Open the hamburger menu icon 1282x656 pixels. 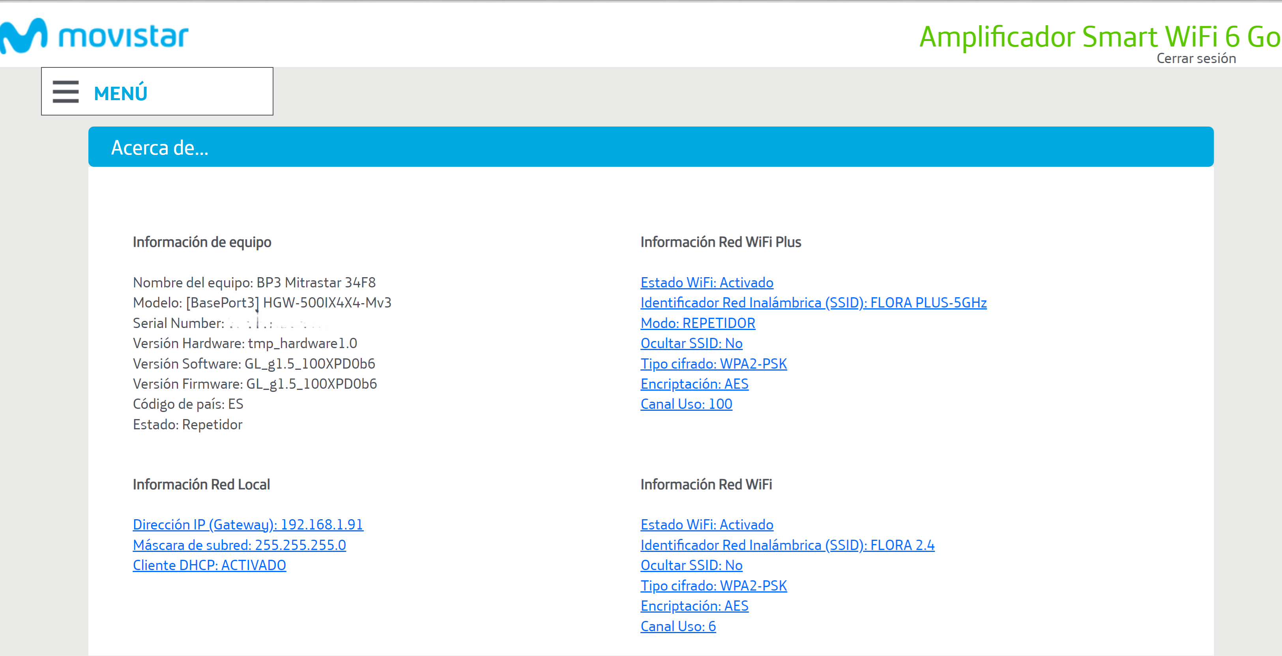pos(66,92)
